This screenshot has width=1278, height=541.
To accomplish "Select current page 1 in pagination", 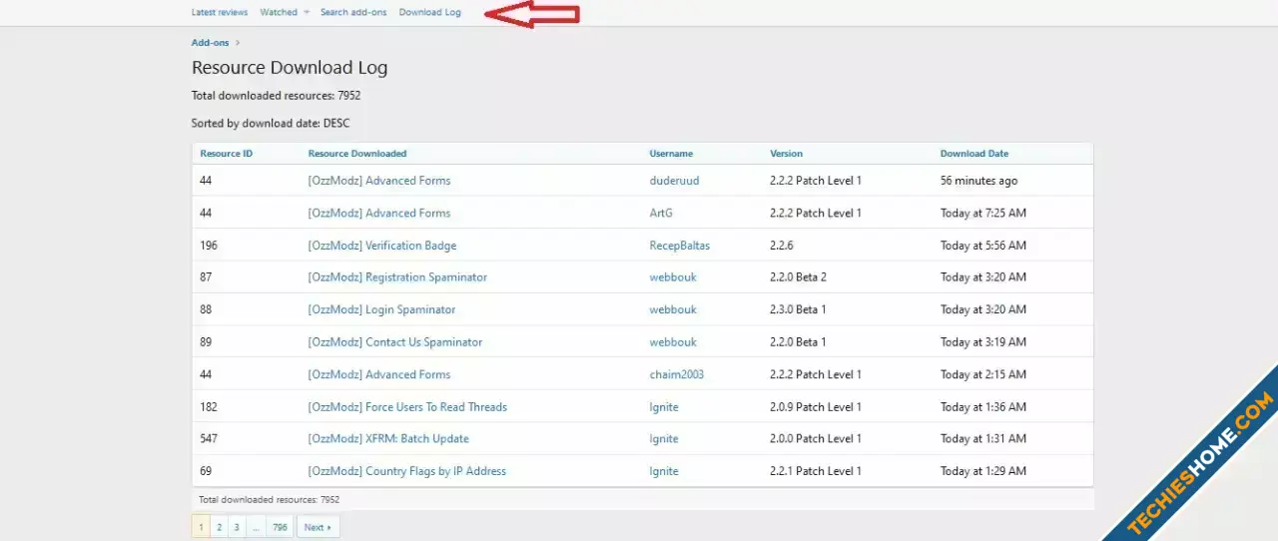I will pyautogui.click(x=201, y=527).
